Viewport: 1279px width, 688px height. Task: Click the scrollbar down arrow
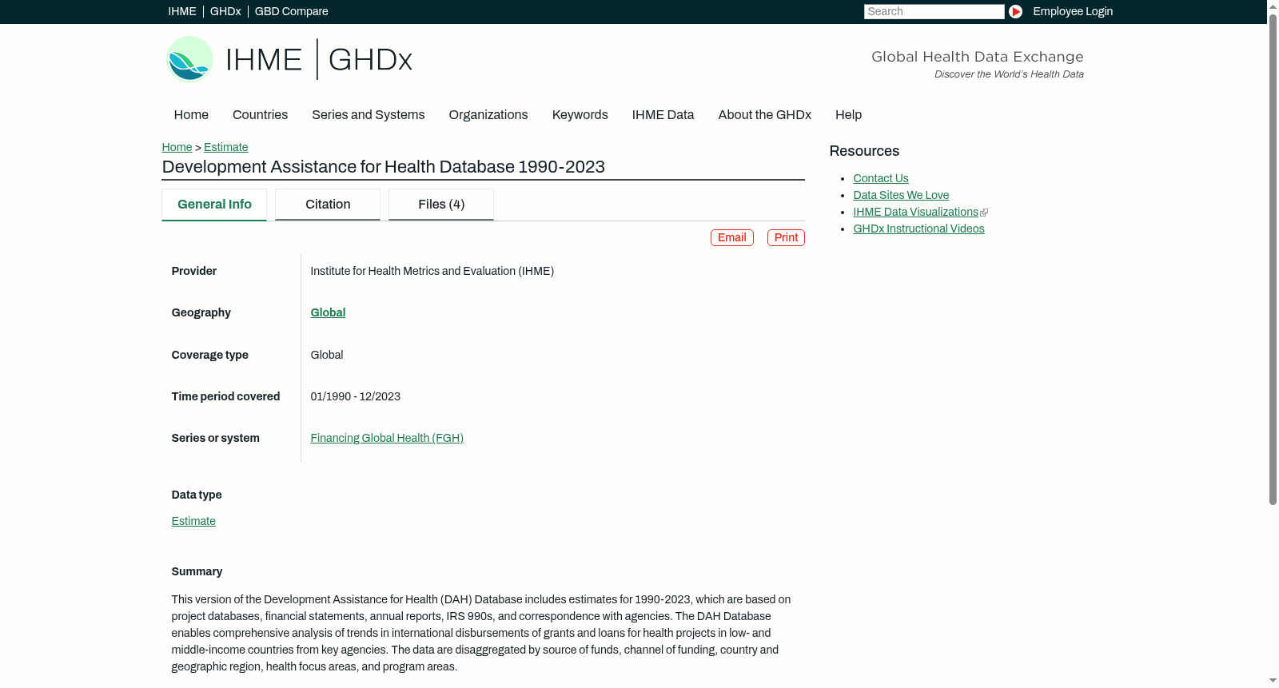point(1273,682)
